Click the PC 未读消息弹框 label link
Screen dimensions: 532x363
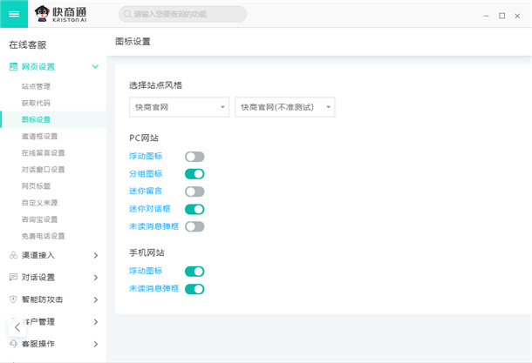pyautogui.click(x=153, y=226)
